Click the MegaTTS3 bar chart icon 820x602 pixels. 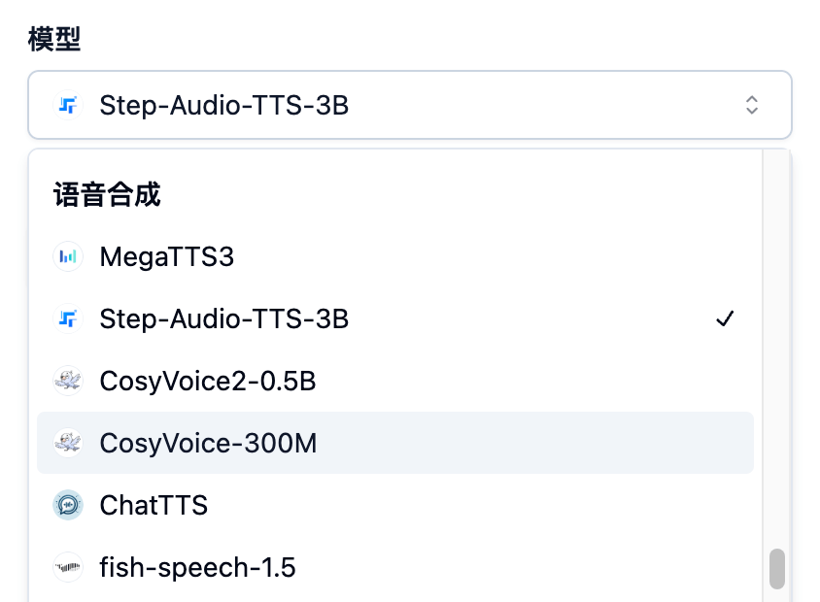click(67, 257)
